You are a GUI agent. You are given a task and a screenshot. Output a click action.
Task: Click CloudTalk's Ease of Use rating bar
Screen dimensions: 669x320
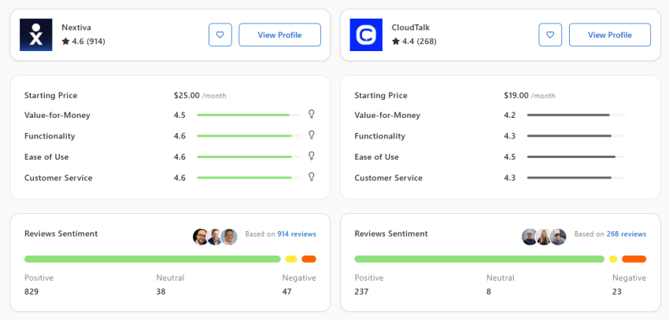[x=576, y=156]
